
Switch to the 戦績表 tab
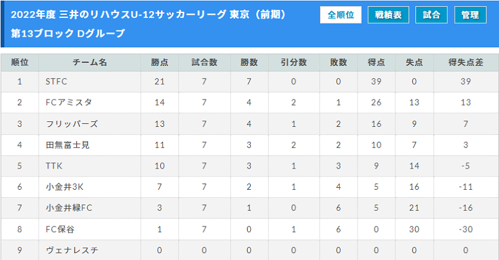pos(388,15)
